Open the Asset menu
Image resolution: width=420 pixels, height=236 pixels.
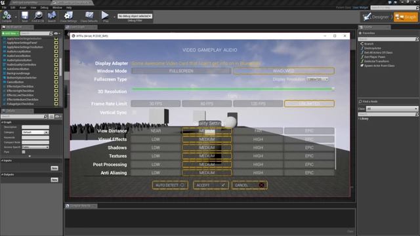click(x=23, y=7)
